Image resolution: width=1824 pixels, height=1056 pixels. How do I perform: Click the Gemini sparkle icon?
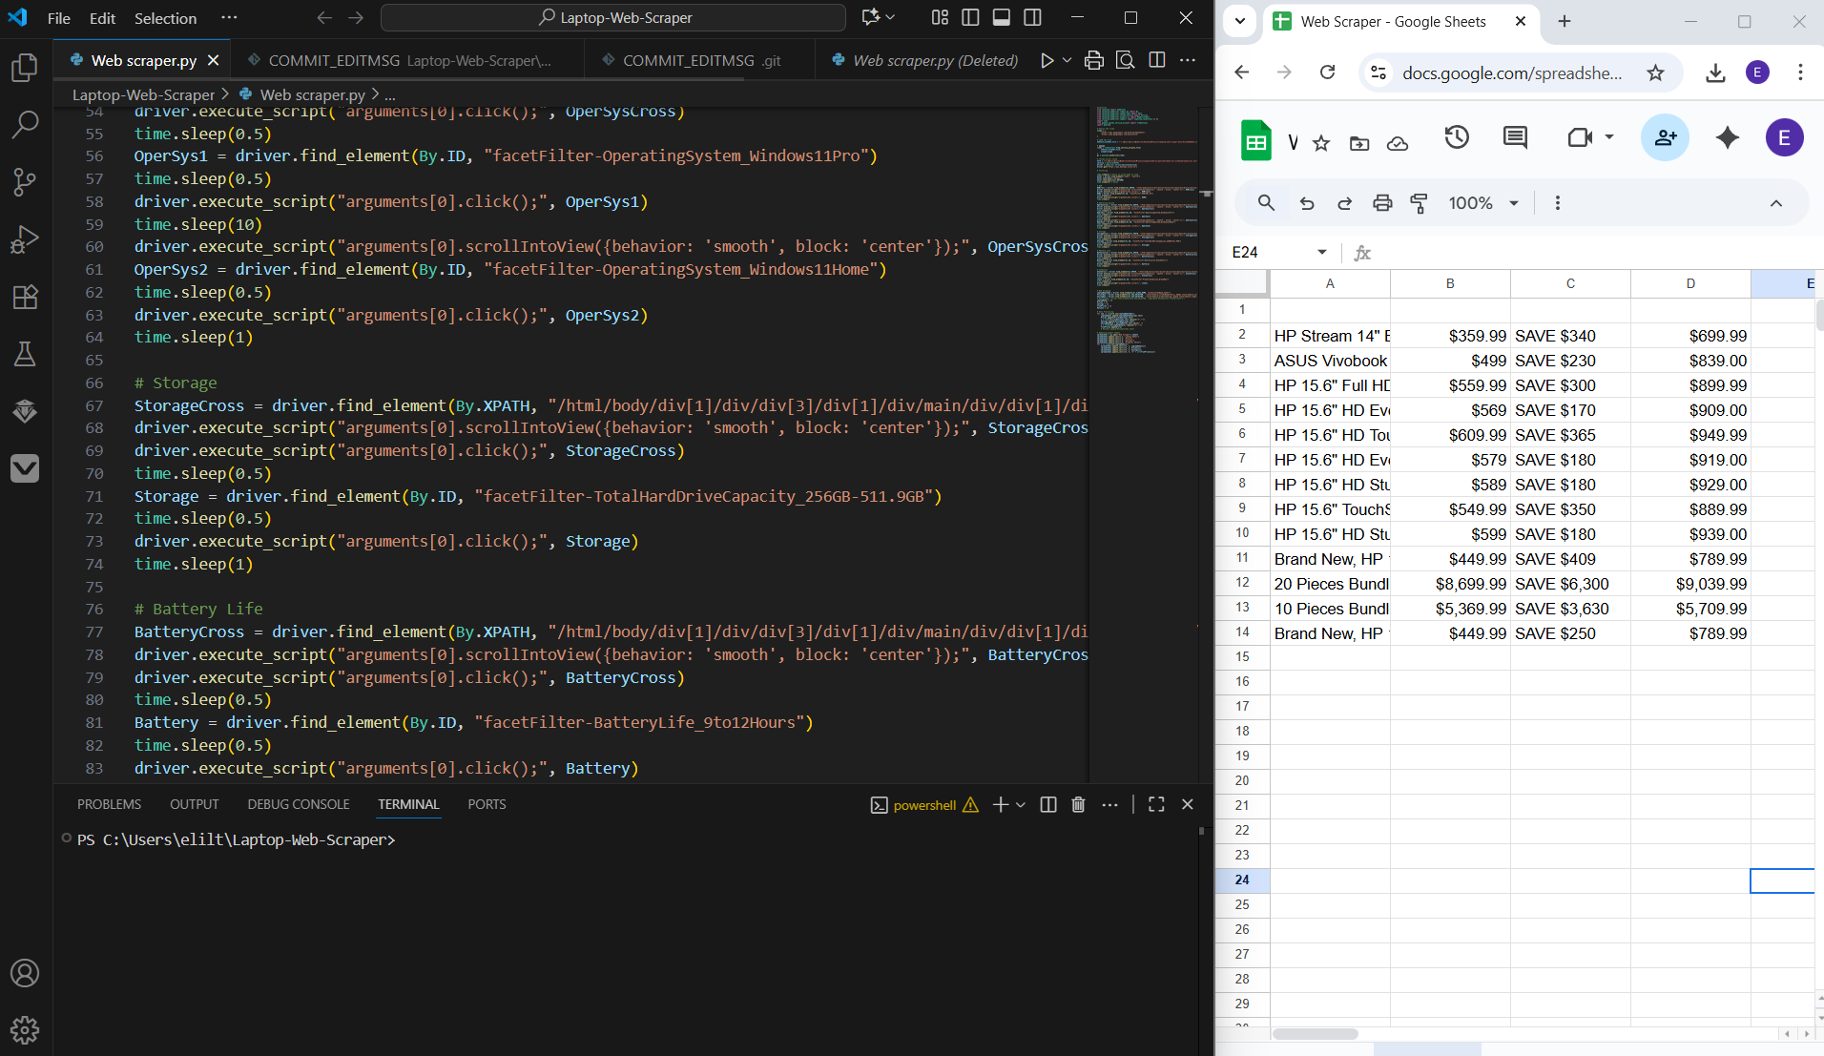1727,137
